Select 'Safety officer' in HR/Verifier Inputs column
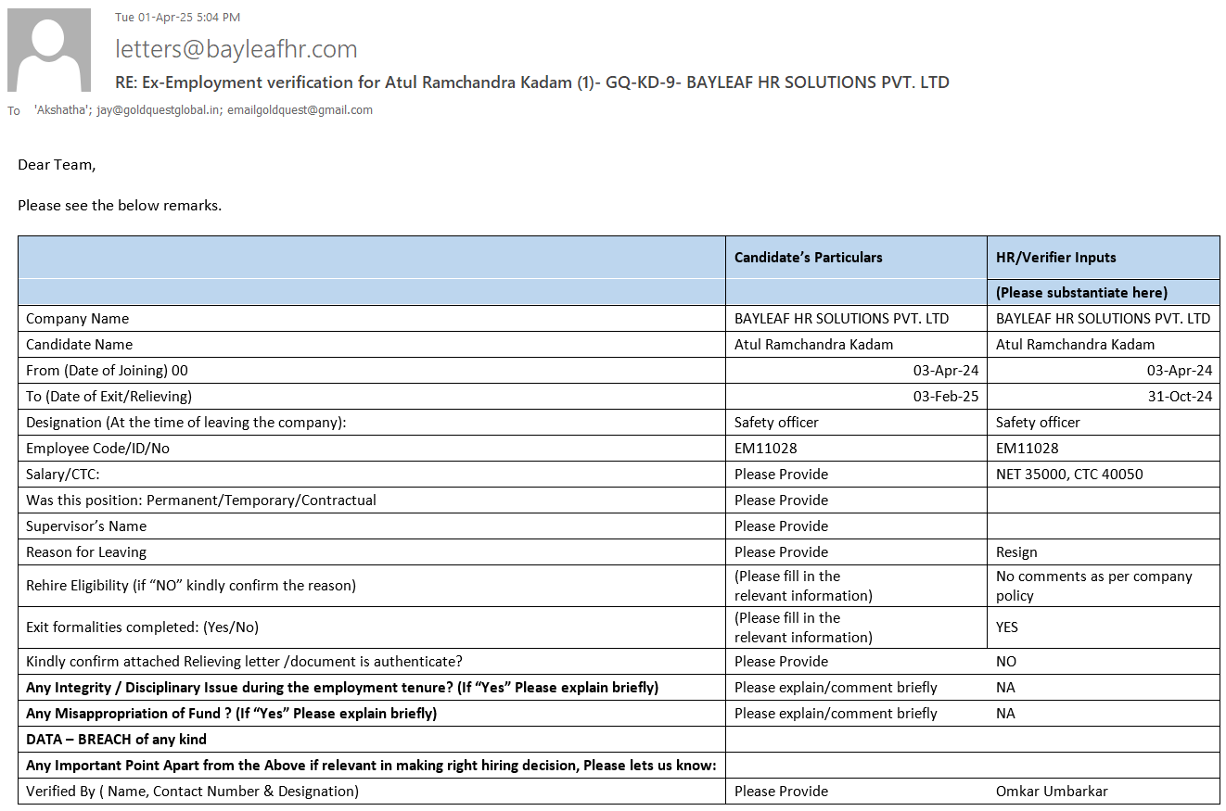The width and height of the screenshot is (1226, 811). (x=1039, y=423)
